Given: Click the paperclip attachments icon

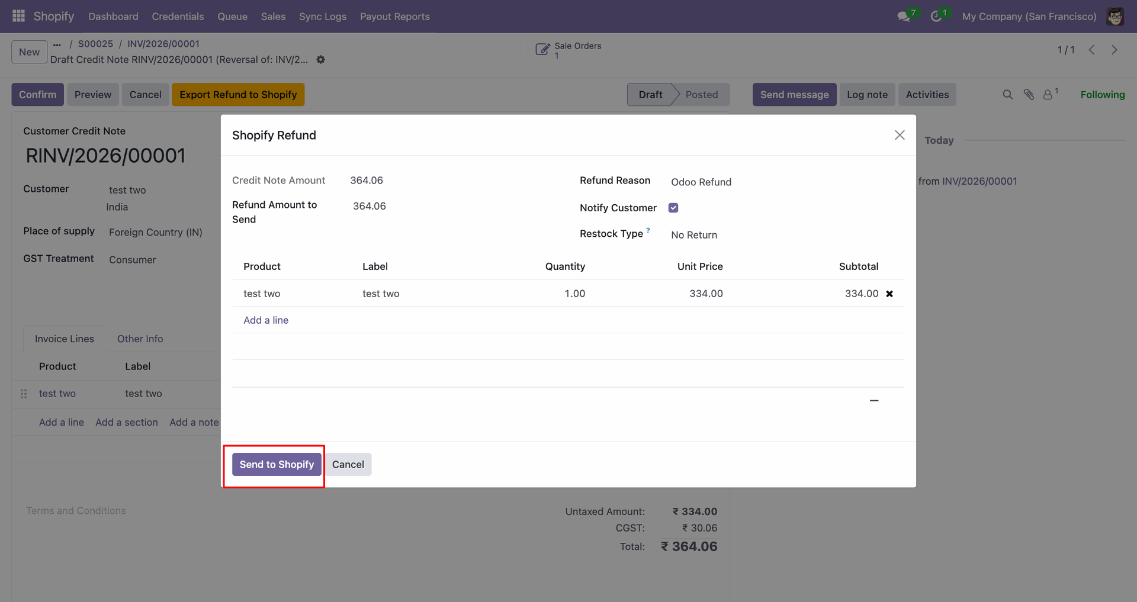Looking at the screenshot, I should point(1029,95).
